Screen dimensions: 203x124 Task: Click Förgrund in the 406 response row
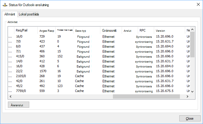[83, 52]
